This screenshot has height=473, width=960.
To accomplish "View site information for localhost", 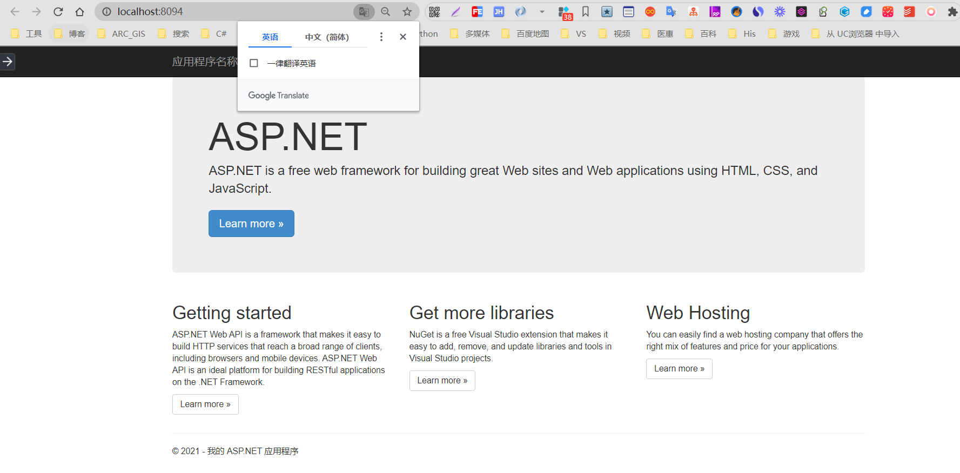I will (x=106, y=11).
